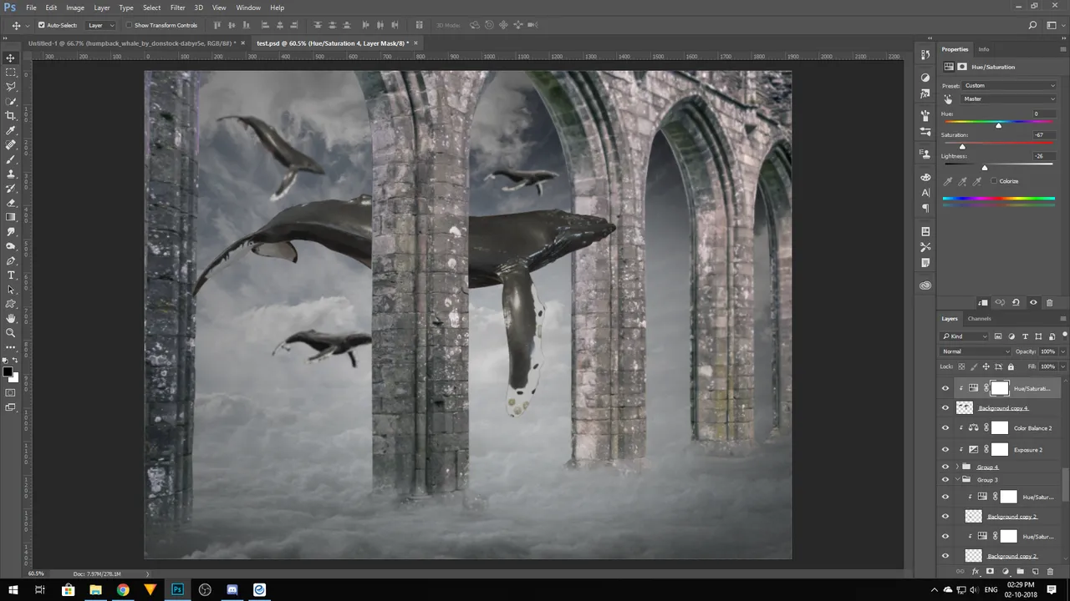Image resolution: width=1070 pixels, height=601 pixels.
Task: Select the History Brush tool
Action: (x=11, y=189)
